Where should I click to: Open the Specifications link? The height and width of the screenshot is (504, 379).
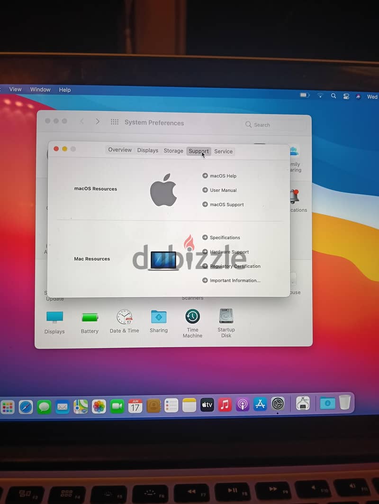(221, 238)
